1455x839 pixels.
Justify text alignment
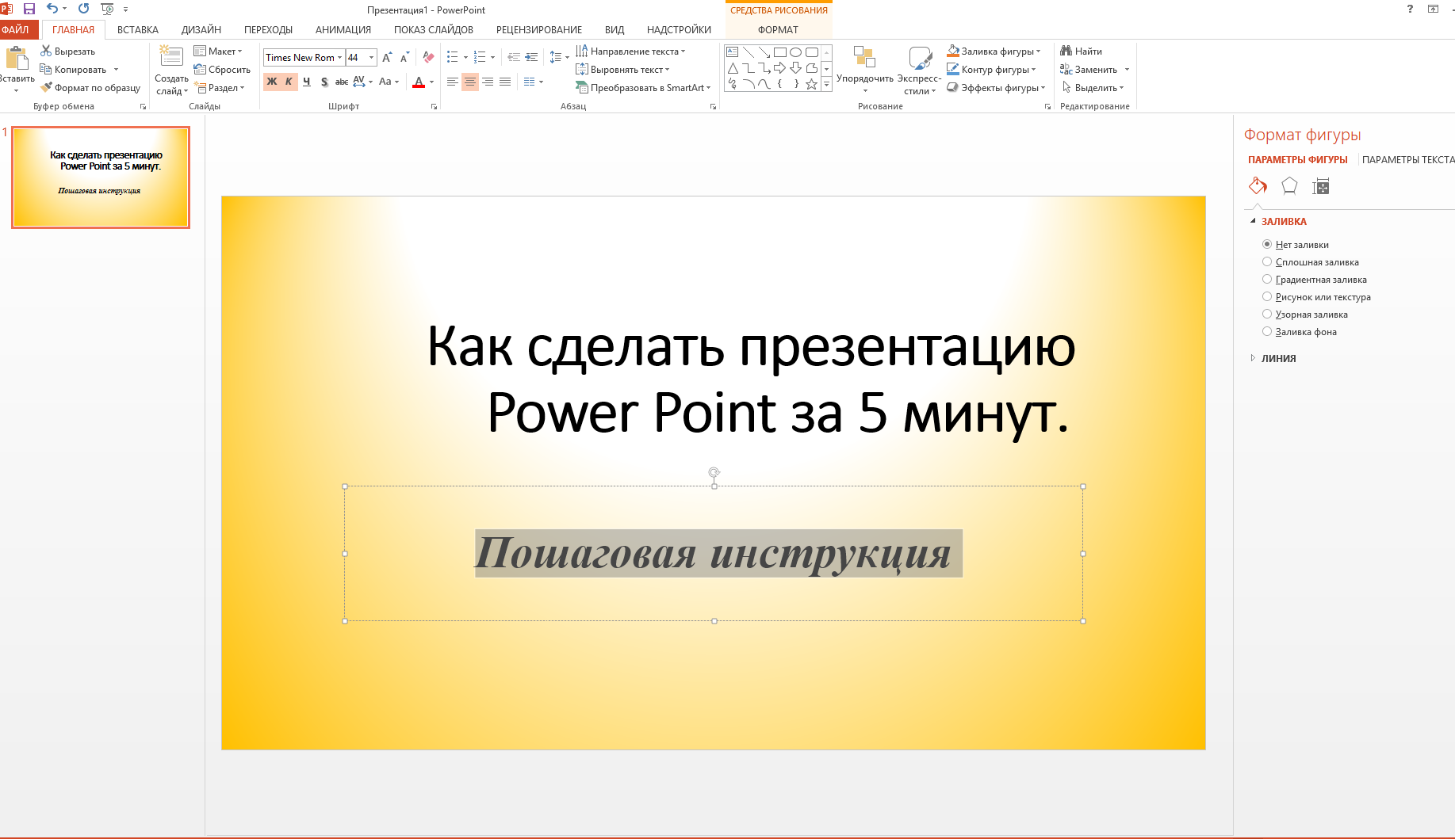[x=505, y=82]
